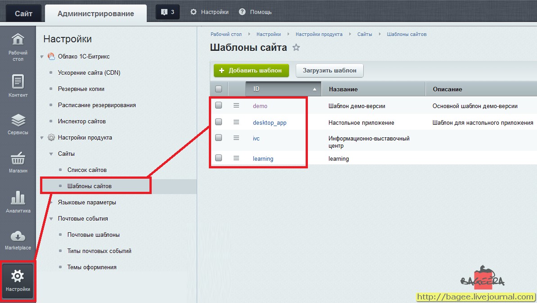Select Шаблоны сайтов tree item
Image resolution: width=537 pixels, height=303 pixels.
click(90, 186)
